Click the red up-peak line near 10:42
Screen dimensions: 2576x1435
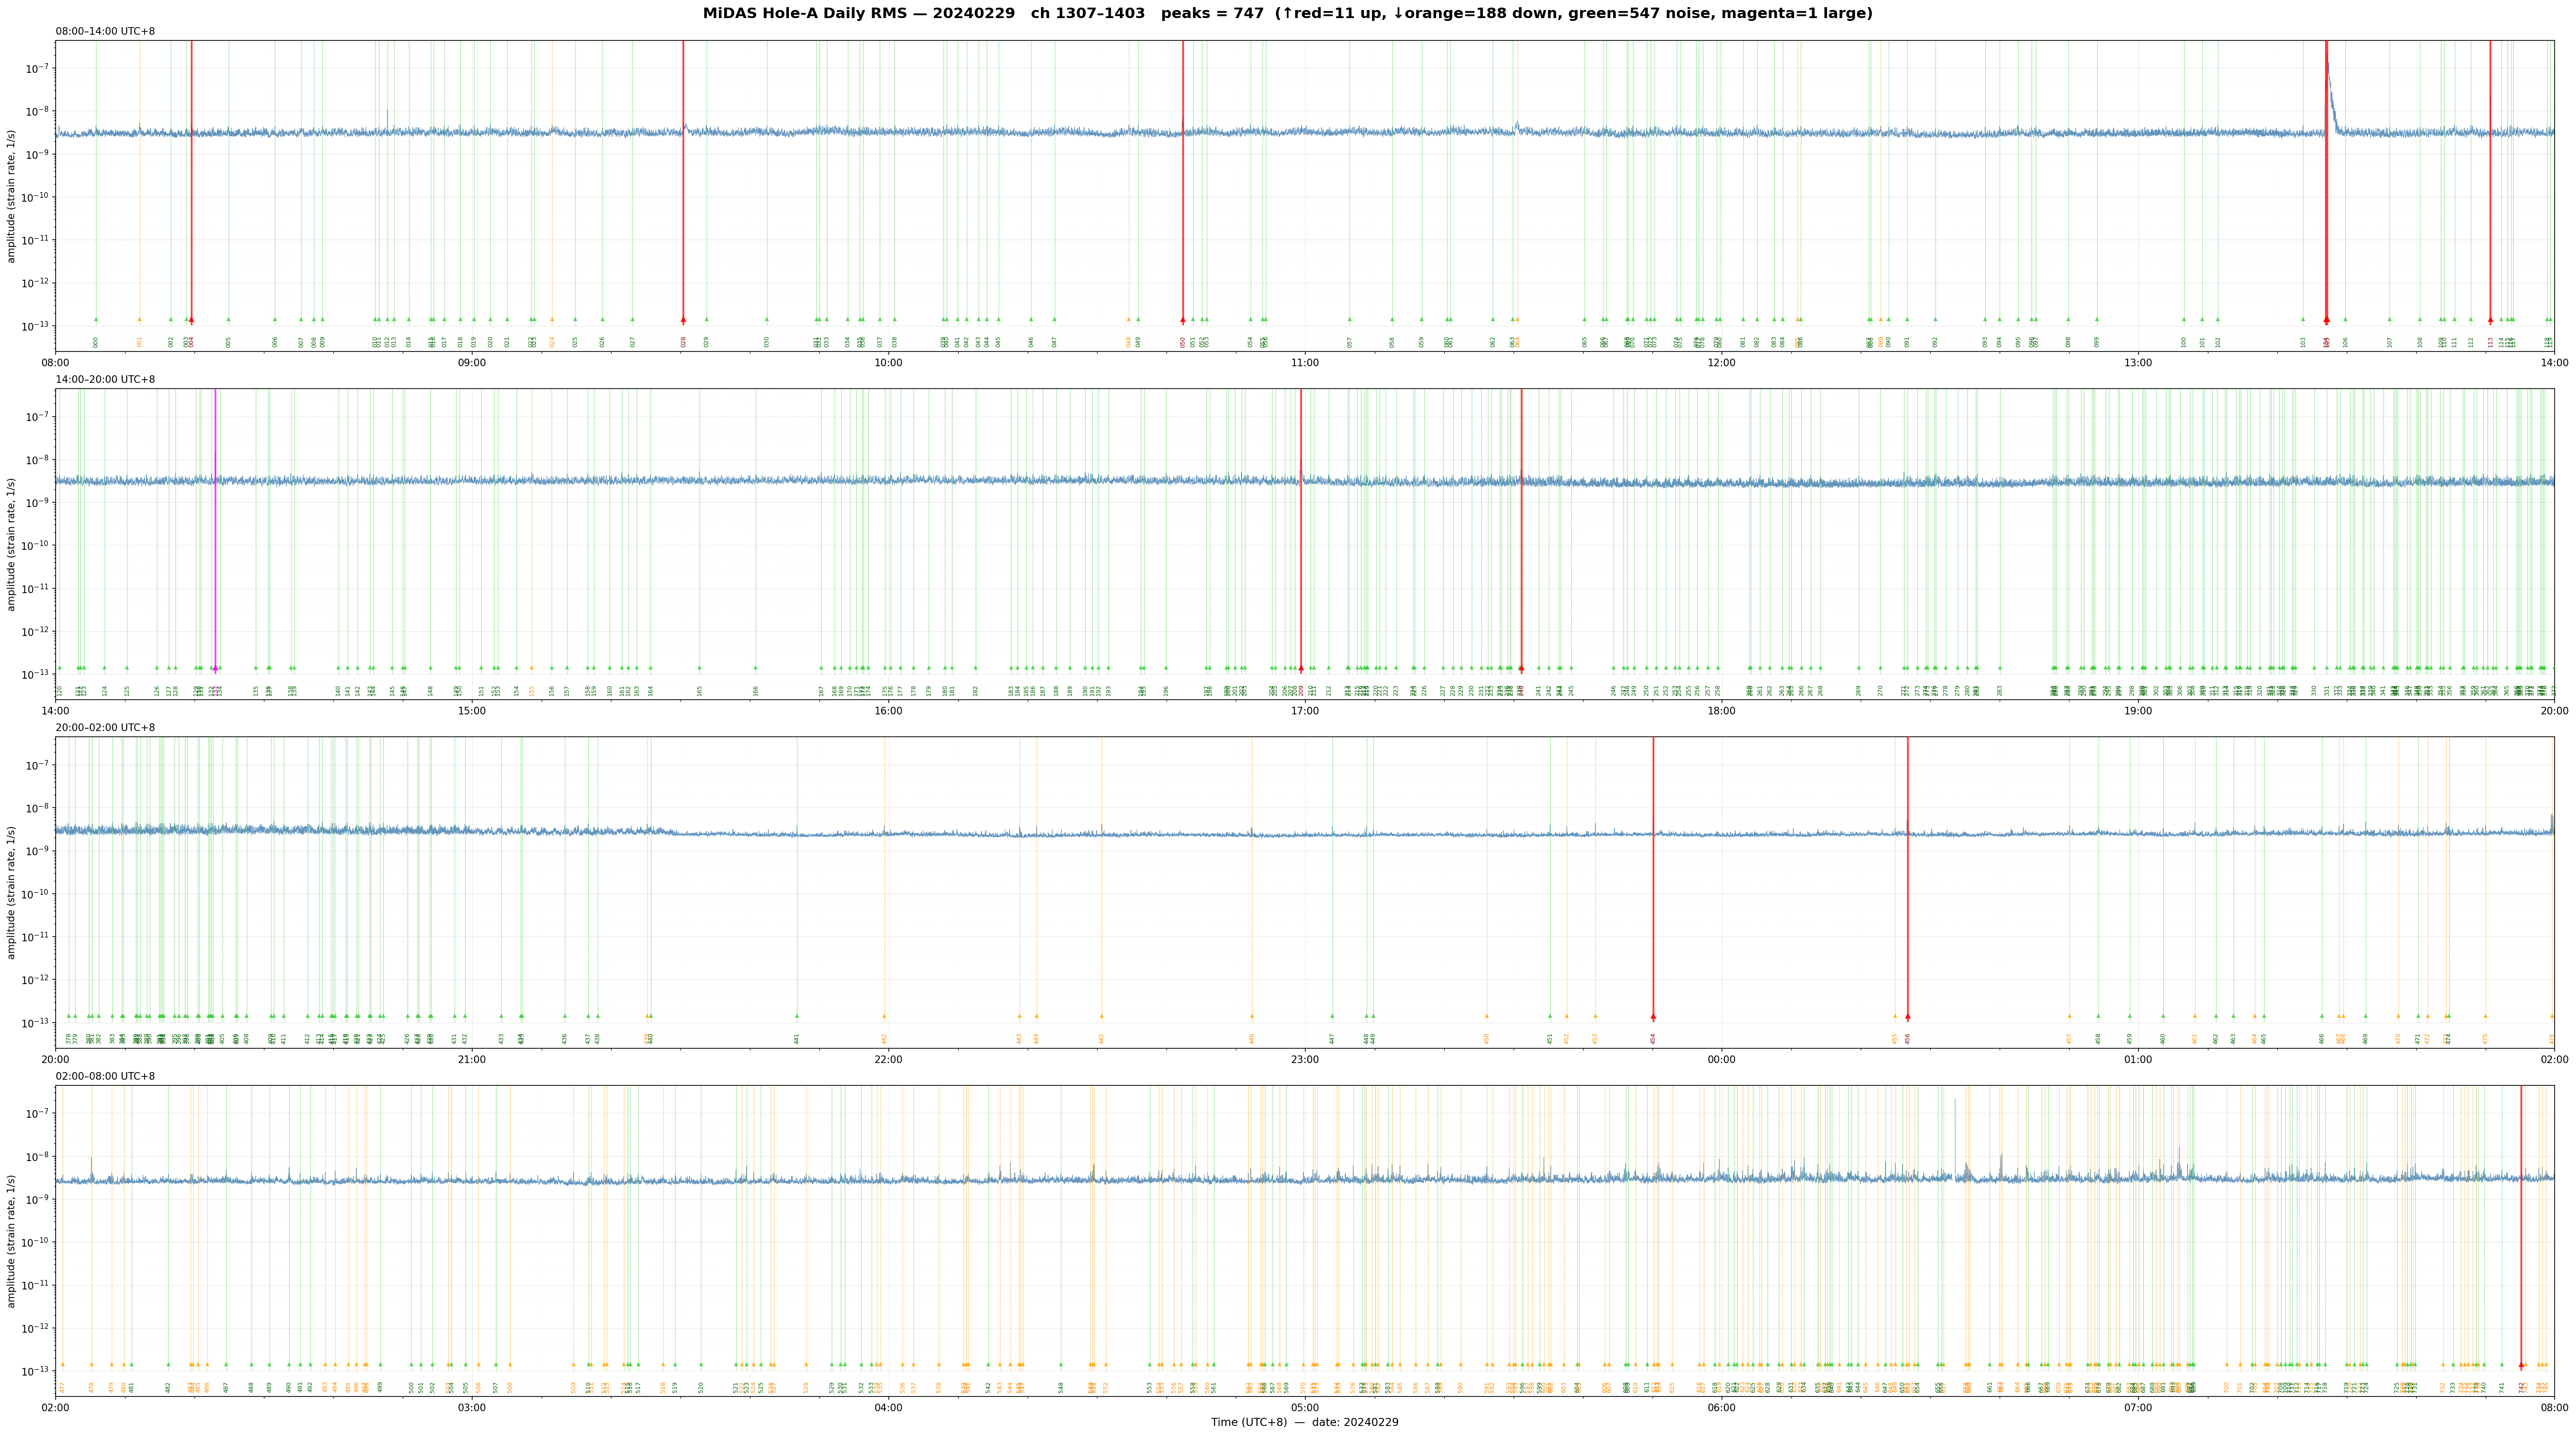(1183, 182)
